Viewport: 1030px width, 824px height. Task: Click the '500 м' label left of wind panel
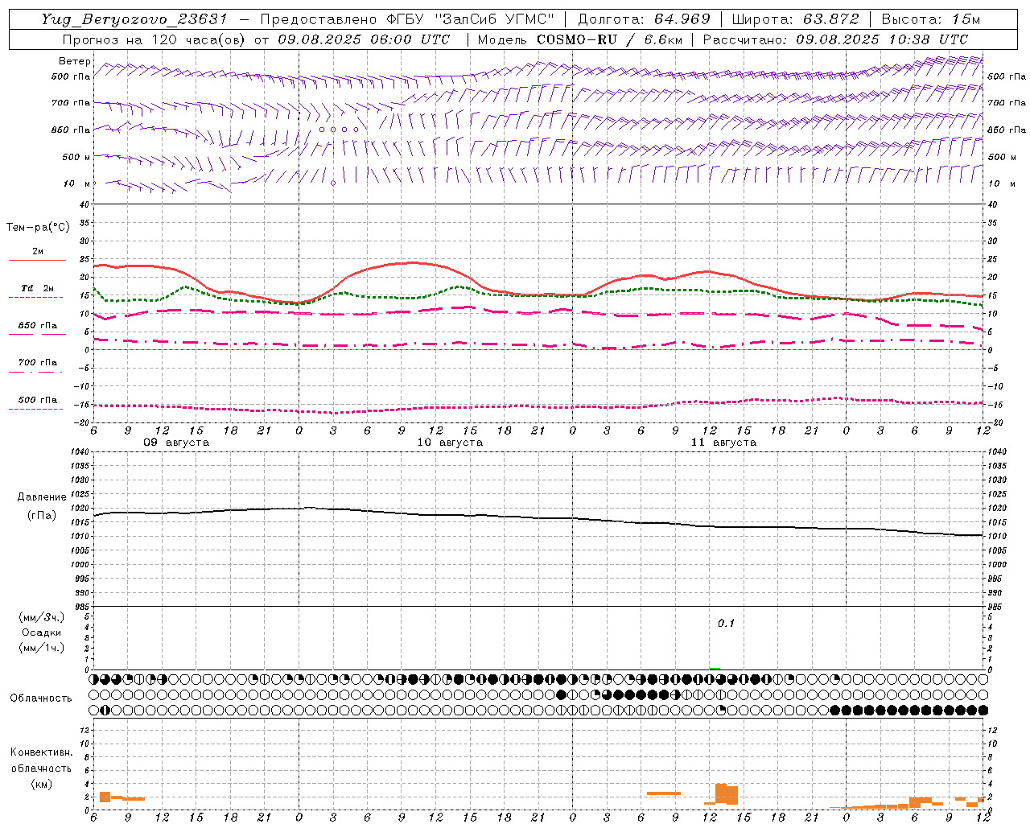[76, 157]
